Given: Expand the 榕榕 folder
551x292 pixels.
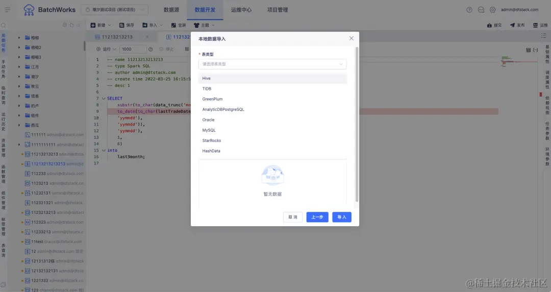Looking at the screenshot, I should click(x=19, y=38).
